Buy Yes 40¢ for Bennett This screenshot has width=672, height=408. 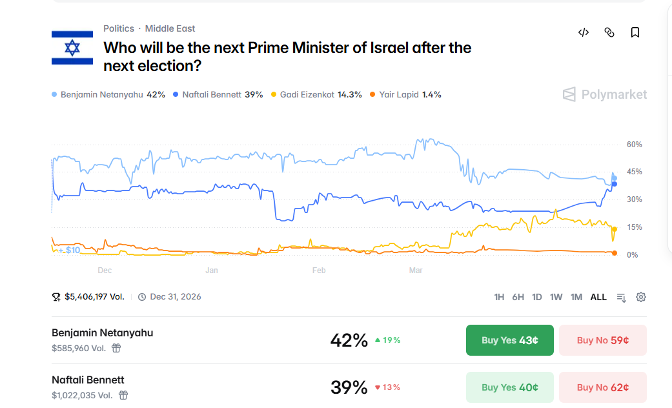coord(510,387)
